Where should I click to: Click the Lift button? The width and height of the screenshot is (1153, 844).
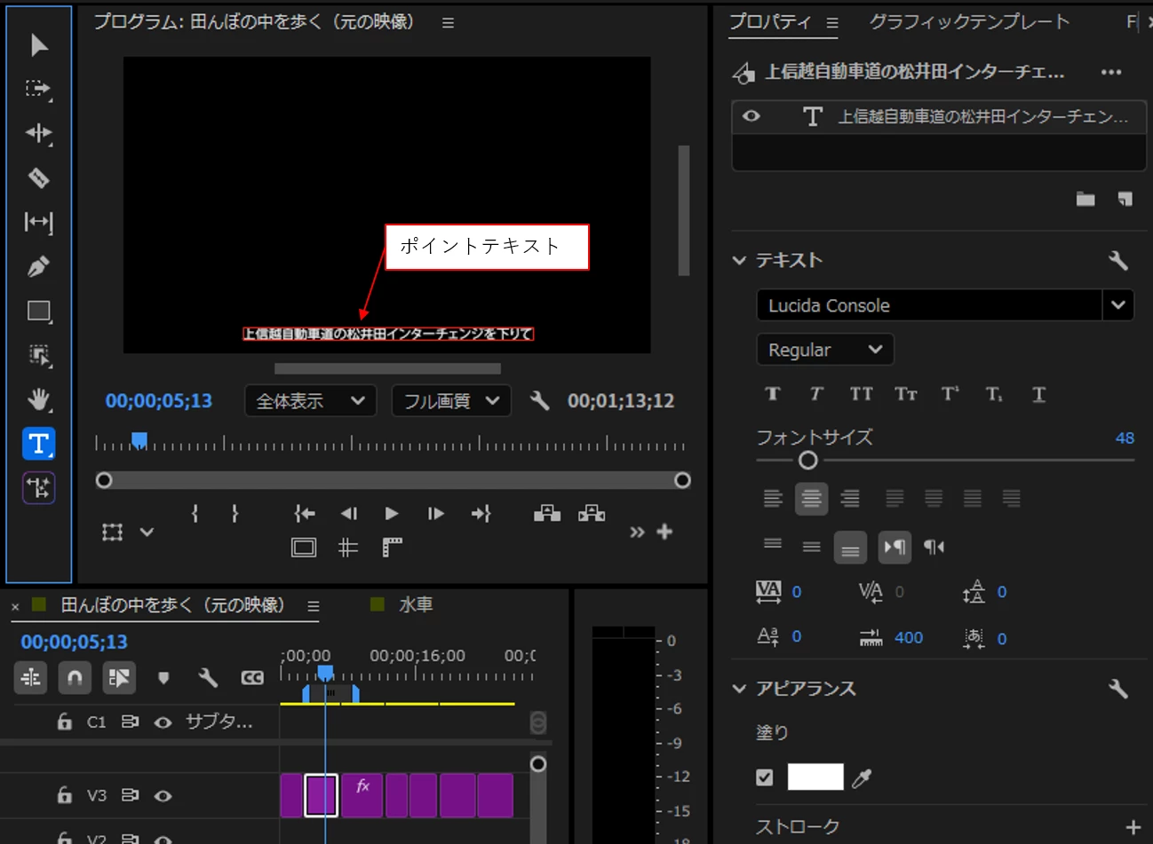pos(547,513)
